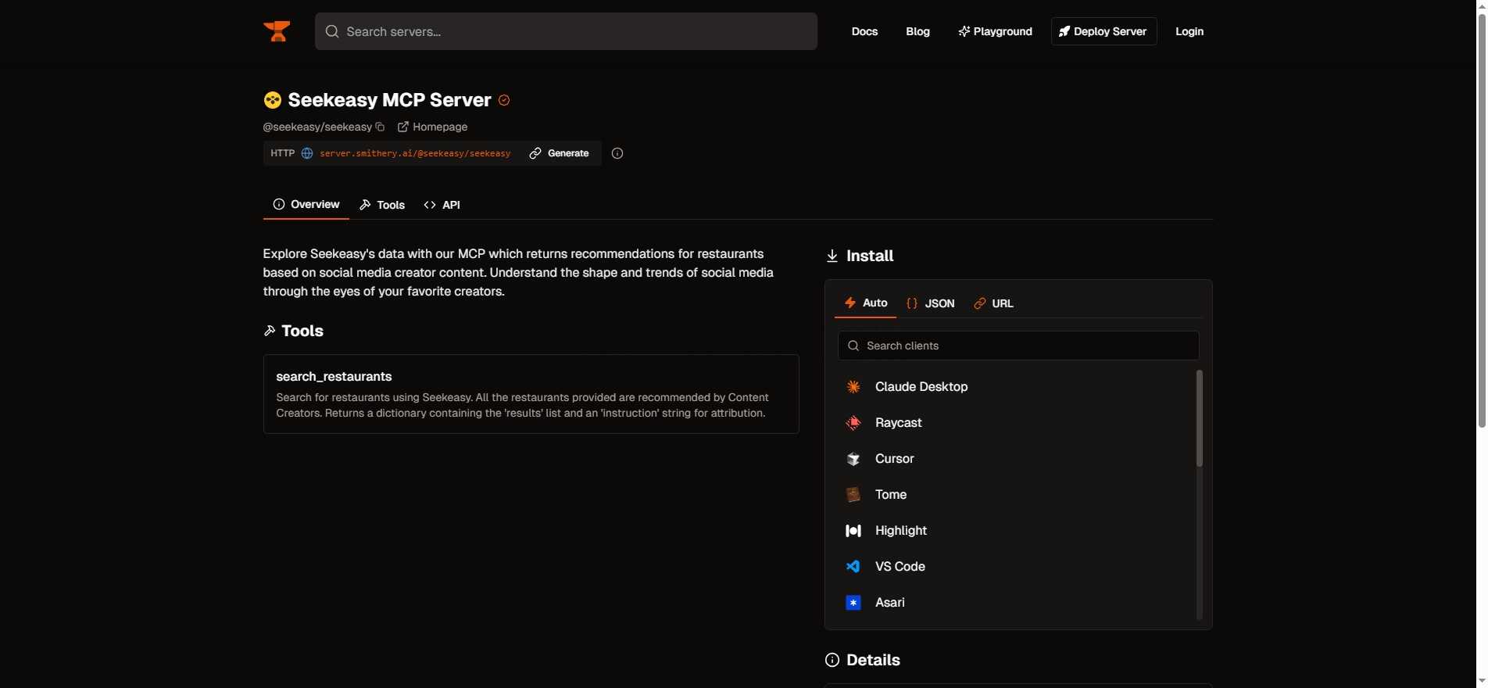The image size is (1488, 688).
Task: Click the Deploy Server button
Action: (x=1103, y=31)
